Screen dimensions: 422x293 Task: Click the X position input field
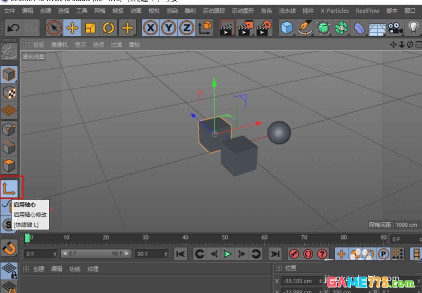[x=300, y=281]
